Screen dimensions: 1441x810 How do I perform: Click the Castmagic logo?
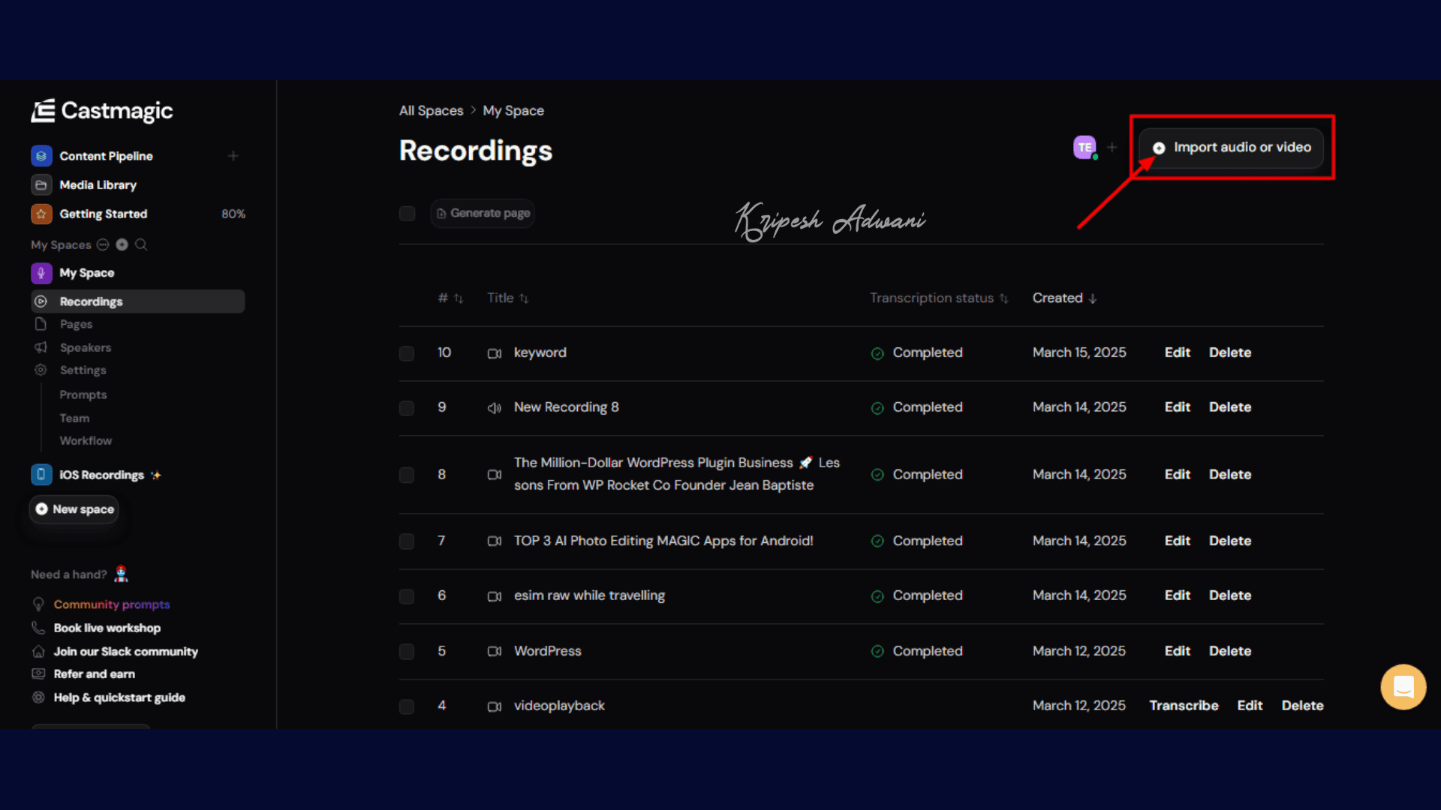pos(102,111)
